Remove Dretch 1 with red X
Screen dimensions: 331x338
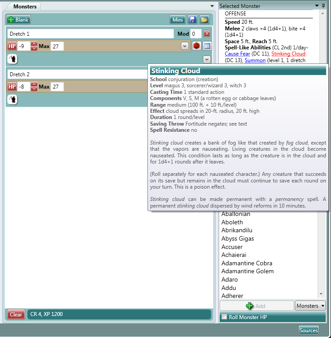(x=207, y=33)
